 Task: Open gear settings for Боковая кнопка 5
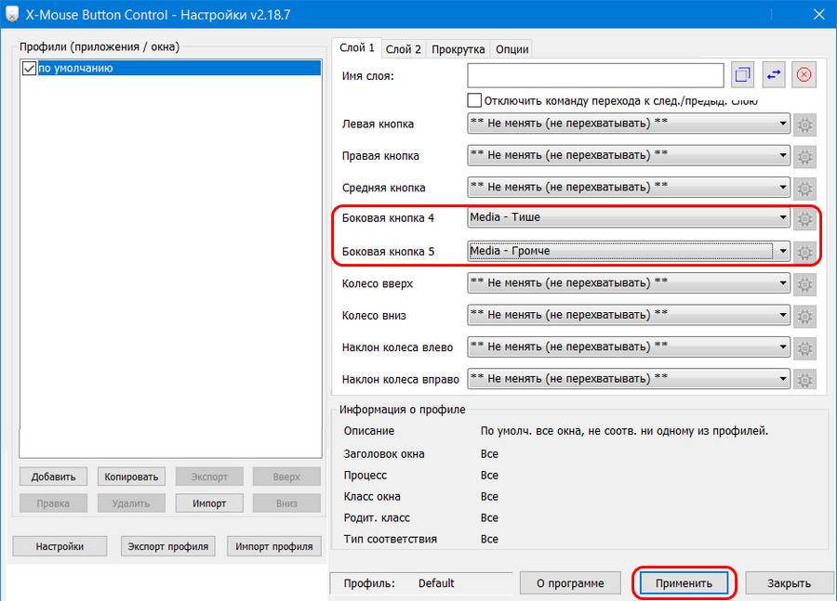click(805, 251)
